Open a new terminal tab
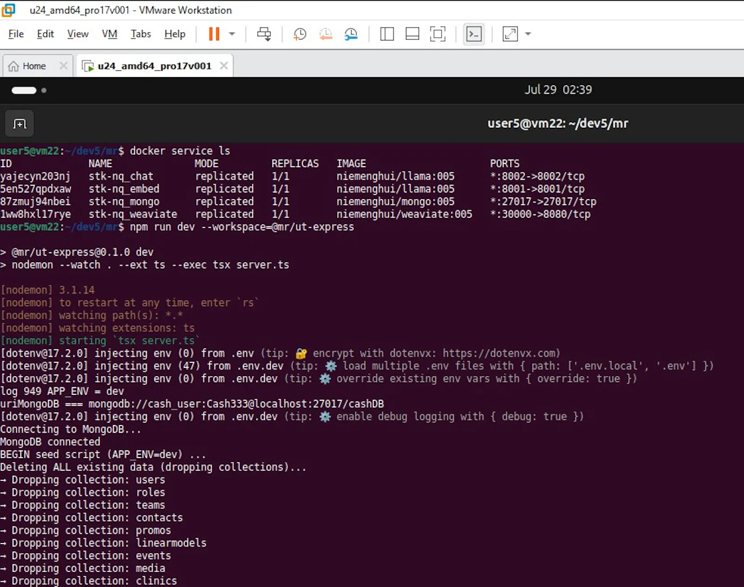This screenshot has width=744, height=587. point(20,124)
